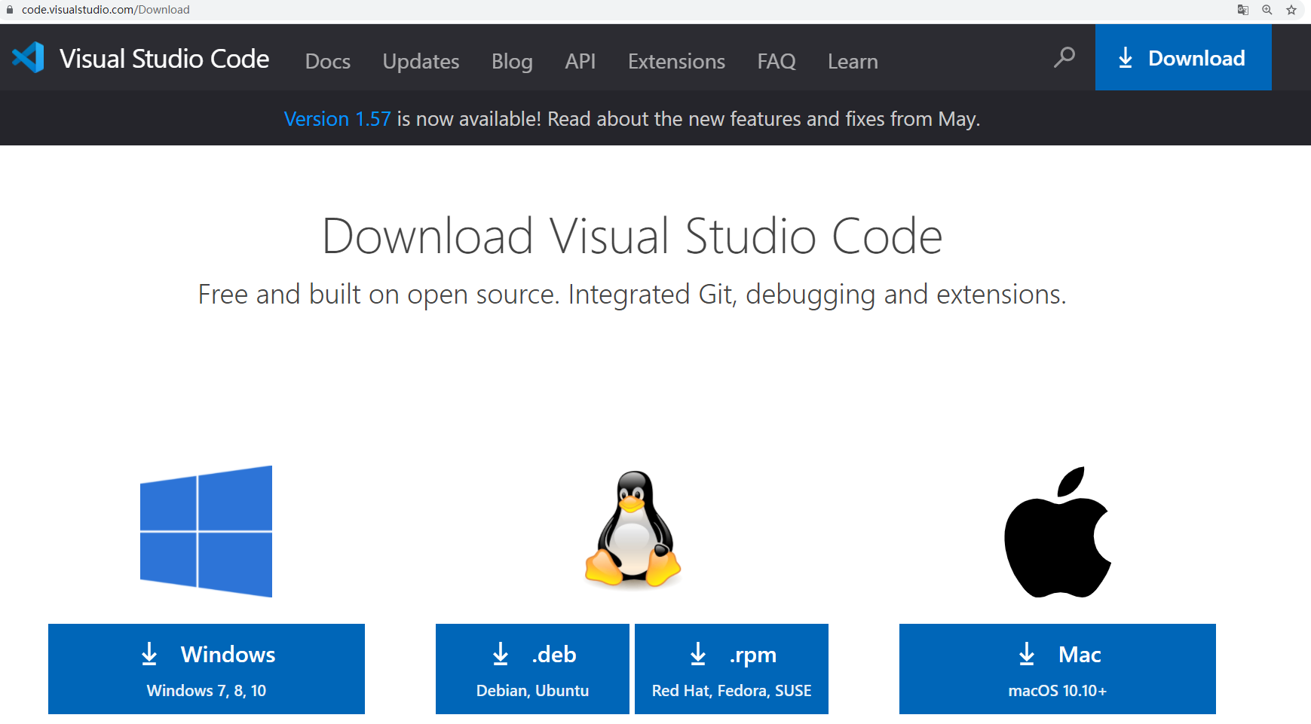Bookmark page with the star icon
This screenshot has width=1311, height=724.
(1291, 10)
